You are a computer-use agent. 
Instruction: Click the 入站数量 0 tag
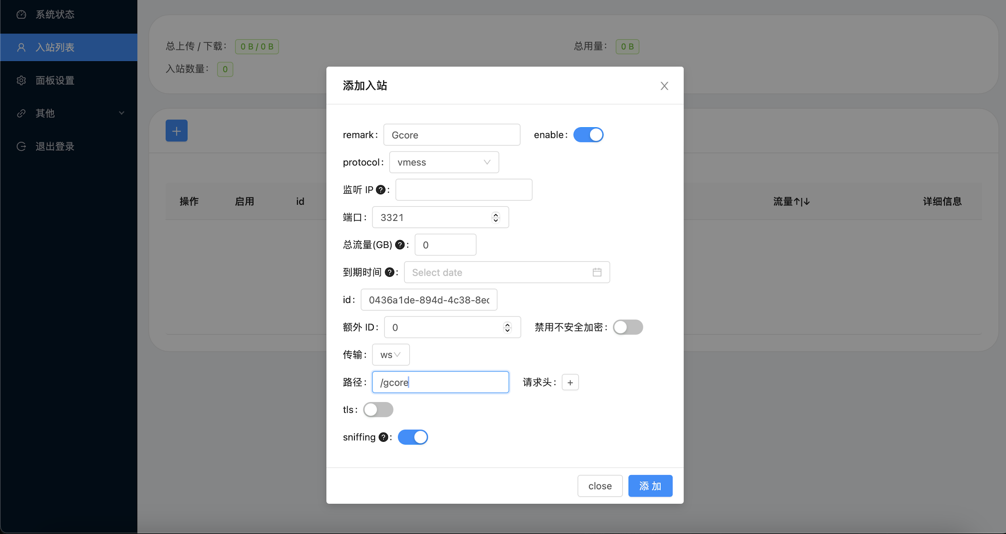(x=225, y=69)
